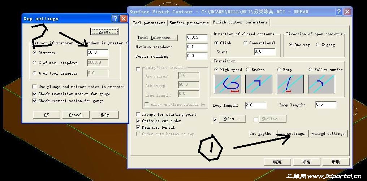Select the Follow surface transition thumbnail
The image size is (367, 181).
[321, 84]
